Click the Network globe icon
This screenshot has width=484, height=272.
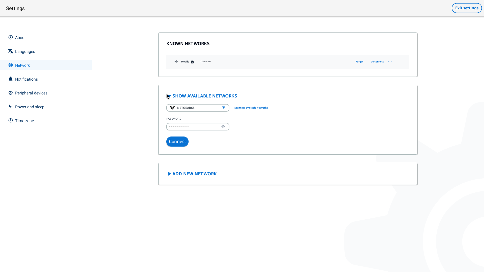(x=11, y=65)
